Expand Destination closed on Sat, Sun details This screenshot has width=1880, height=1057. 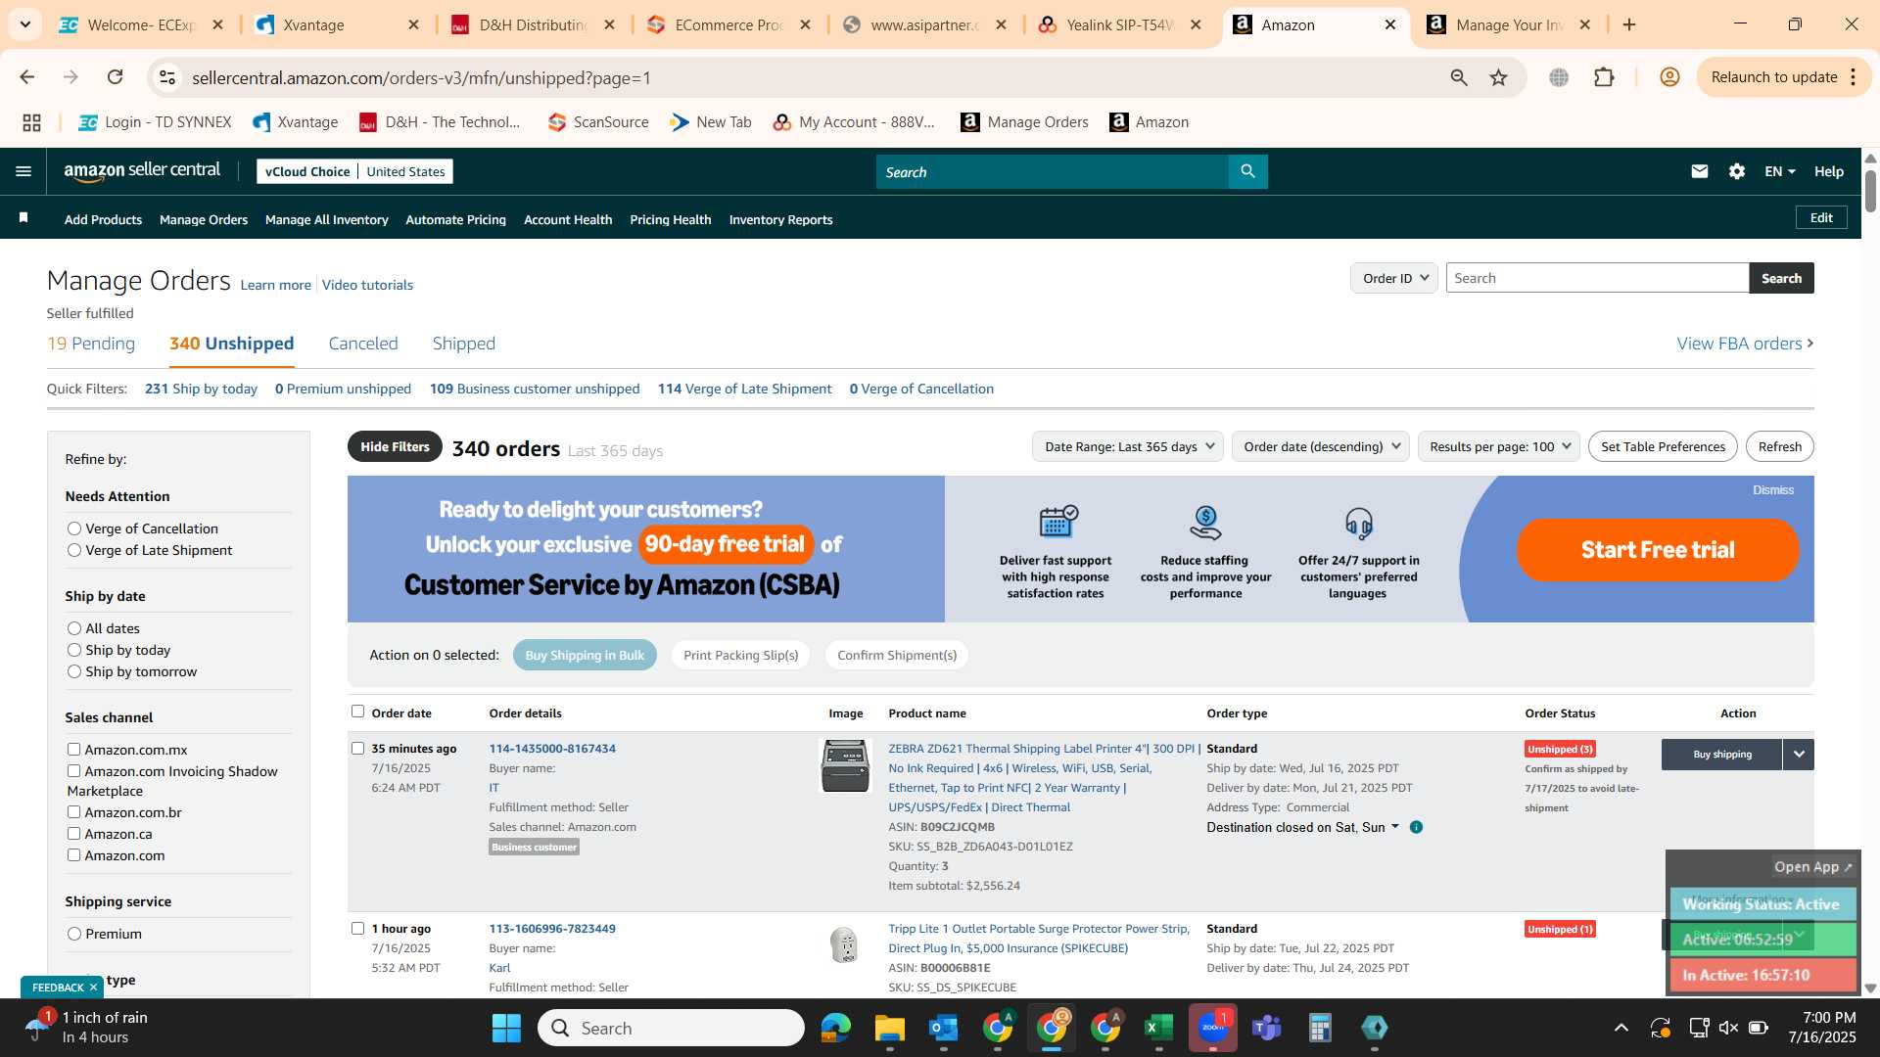1302,827
